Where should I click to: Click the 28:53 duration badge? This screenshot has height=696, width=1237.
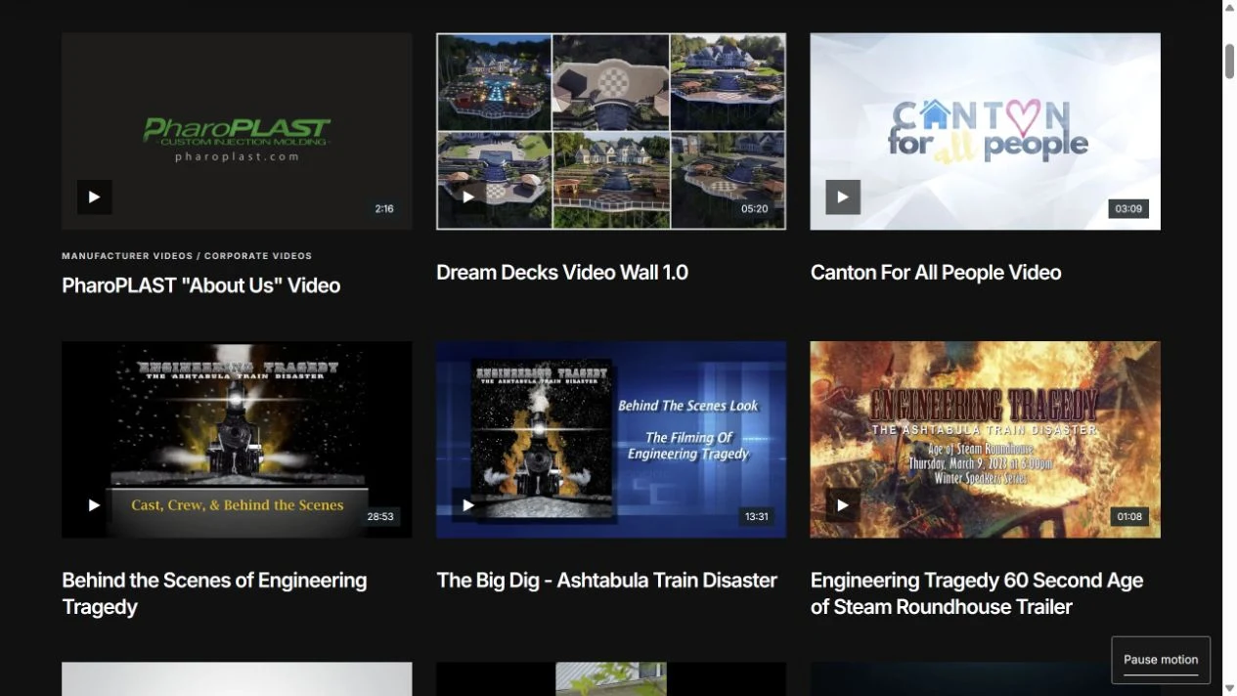coord(380,516)
